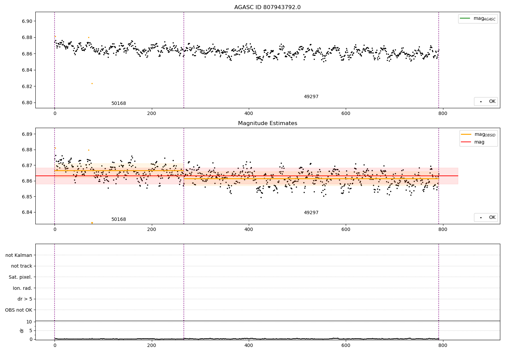
Task: Click the 'OK' legend in the AGASC ID plot
Action: point(485,101)
